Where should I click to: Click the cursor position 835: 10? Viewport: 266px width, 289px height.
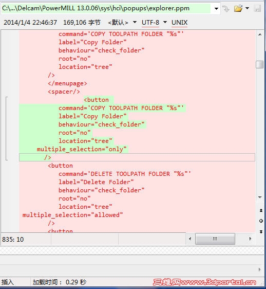13,240
